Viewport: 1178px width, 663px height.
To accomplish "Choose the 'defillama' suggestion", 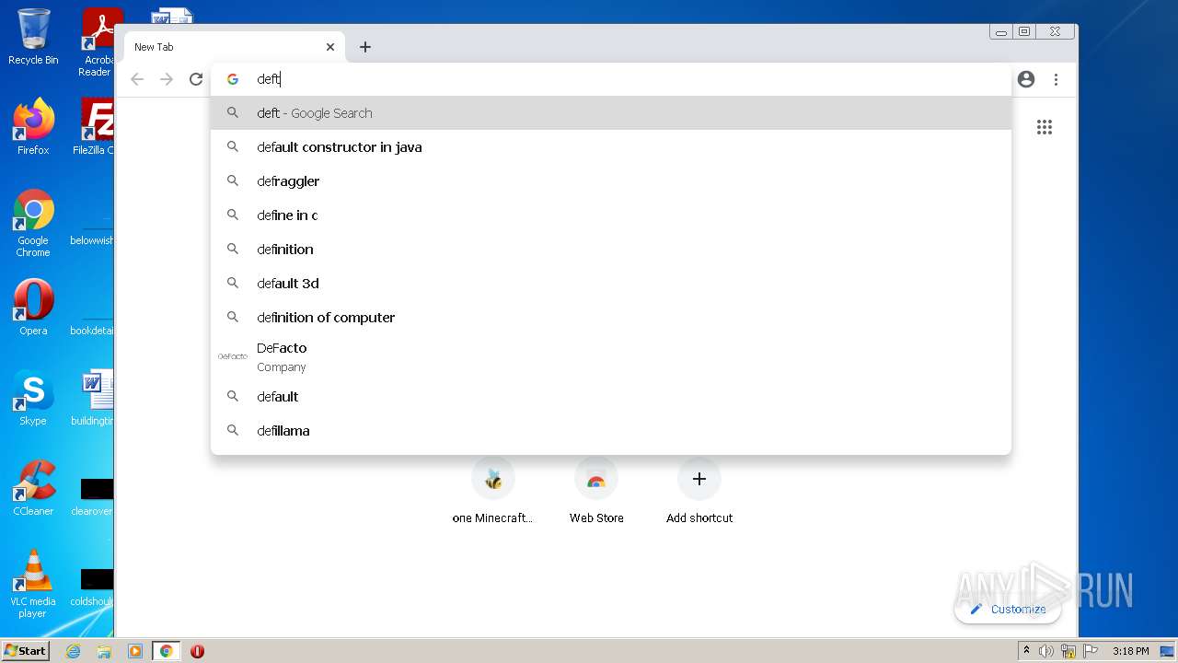I will click(611, 431).
